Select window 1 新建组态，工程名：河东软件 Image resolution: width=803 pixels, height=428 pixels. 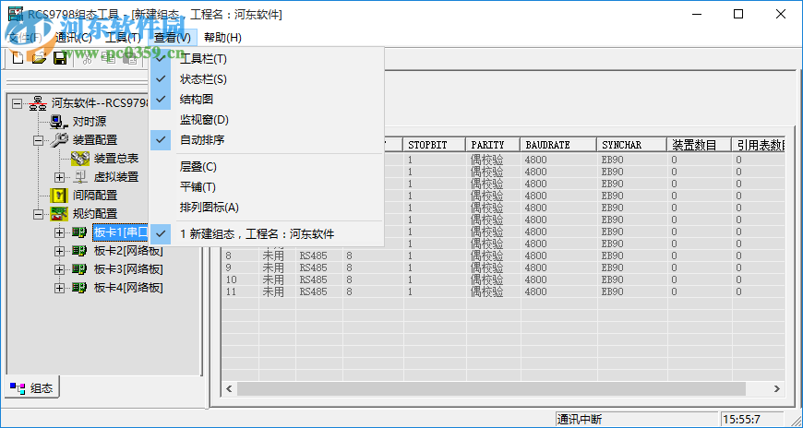click(267, 234)
